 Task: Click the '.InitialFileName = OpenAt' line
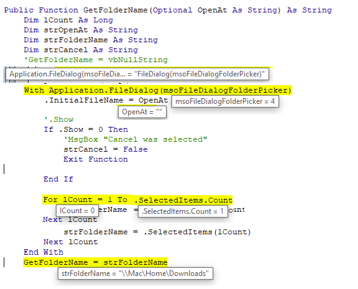[x=106, y=100]
